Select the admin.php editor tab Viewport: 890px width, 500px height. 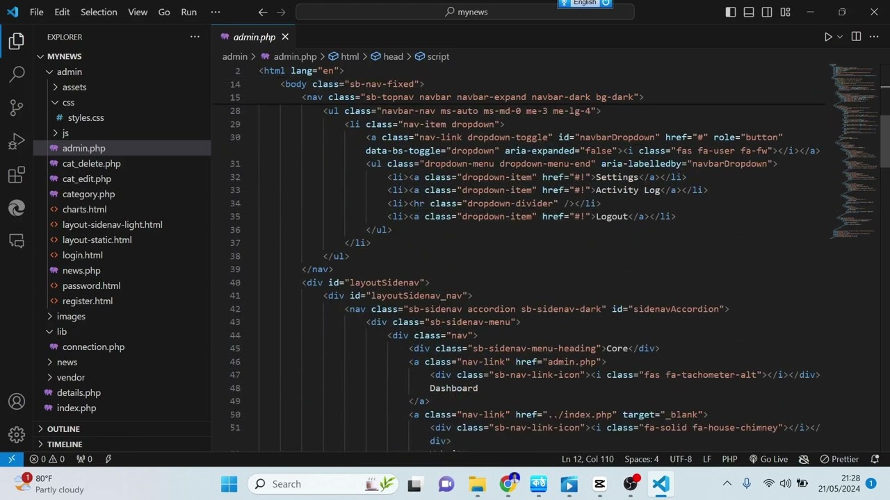254,37
